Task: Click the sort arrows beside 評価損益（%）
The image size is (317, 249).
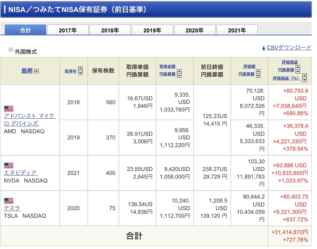Action: (x=304, y=78)
